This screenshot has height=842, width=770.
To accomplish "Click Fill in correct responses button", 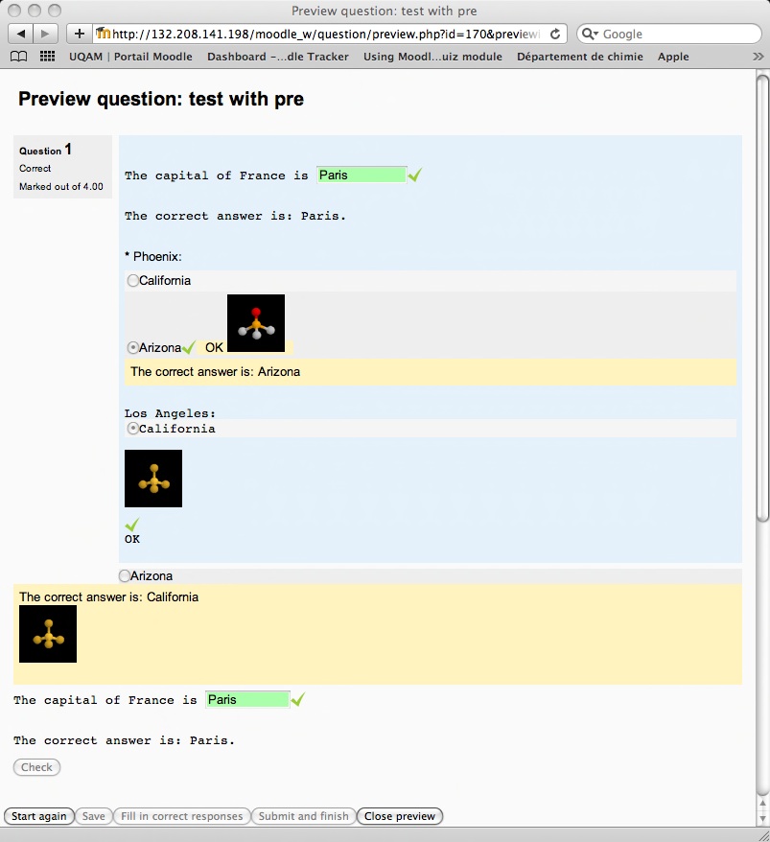I will [181, 816].
